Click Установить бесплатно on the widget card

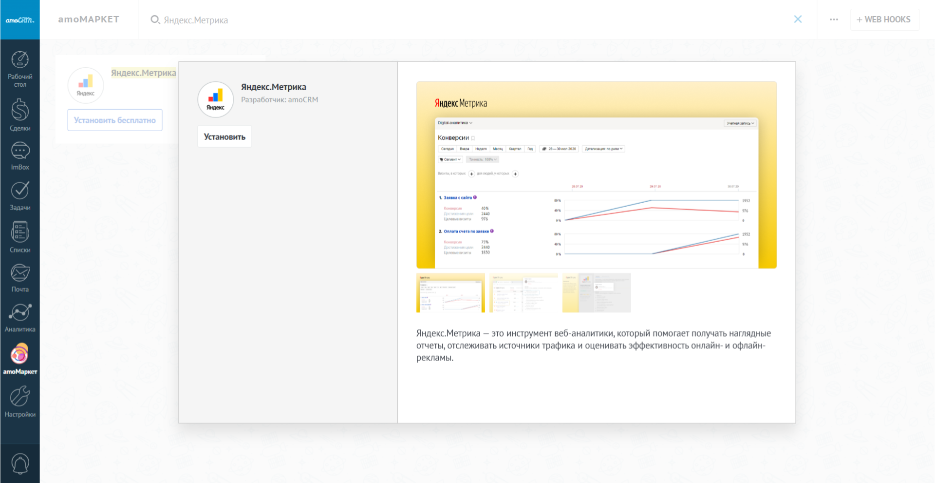[115, 120]
